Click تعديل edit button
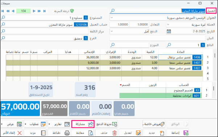The height and width of the screenshot is (137, 218). [130, 133]
